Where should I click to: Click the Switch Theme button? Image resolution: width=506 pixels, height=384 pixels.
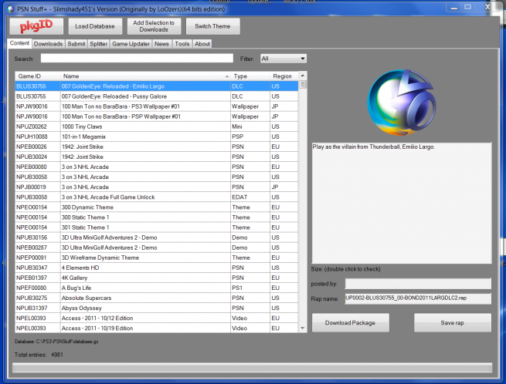click(x=213, y=26)
